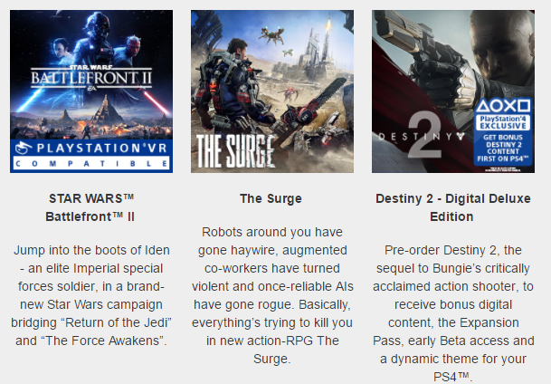This screenshot has height=384, width=551.
Task: Open The Surge cover art thumbnail
Action: click(272, 91)
